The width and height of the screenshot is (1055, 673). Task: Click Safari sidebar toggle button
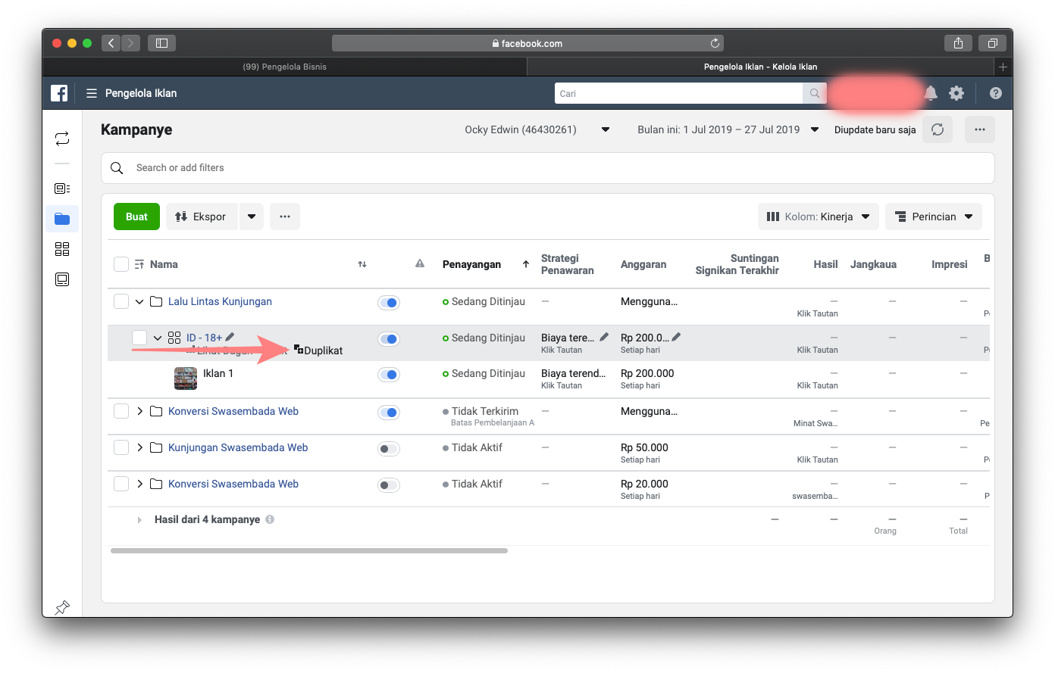pos(161,43)
